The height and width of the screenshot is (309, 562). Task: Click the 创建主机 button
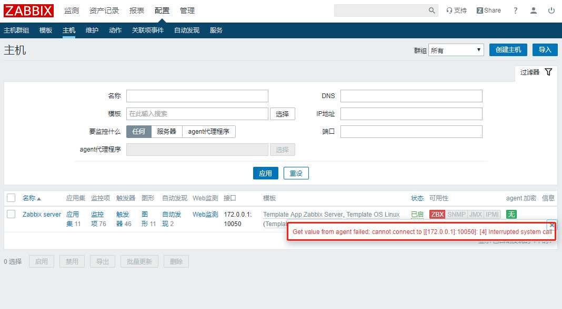[x=508, y=49]
